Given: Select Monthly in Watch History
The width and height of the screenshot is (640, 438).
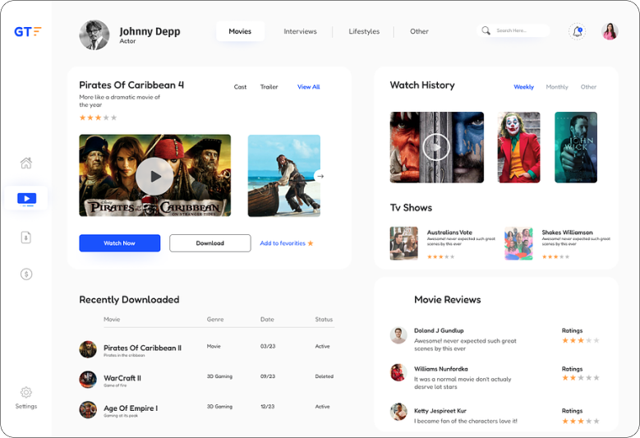Looking at the screenshot, I should click(x=557, y=87).
